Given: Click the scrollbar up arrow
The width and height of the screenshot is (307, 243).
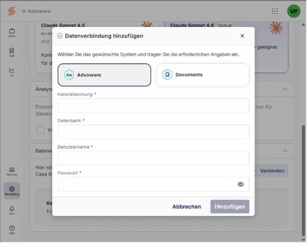Looking at the screenshot, I should (303, 25).
